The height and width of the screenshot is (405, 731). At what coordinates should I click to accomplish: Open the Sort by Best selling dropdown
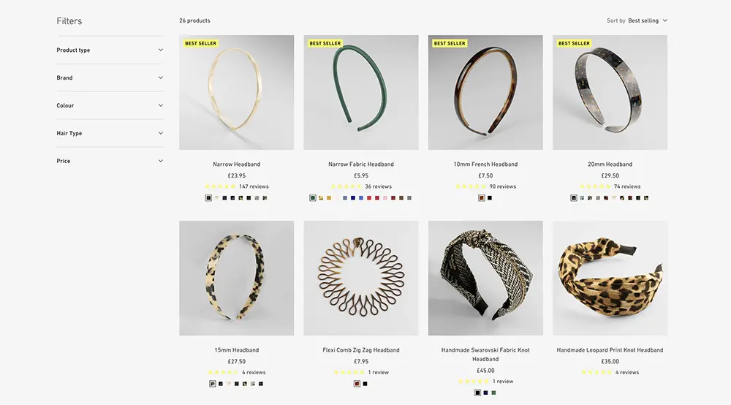point(637,20)
